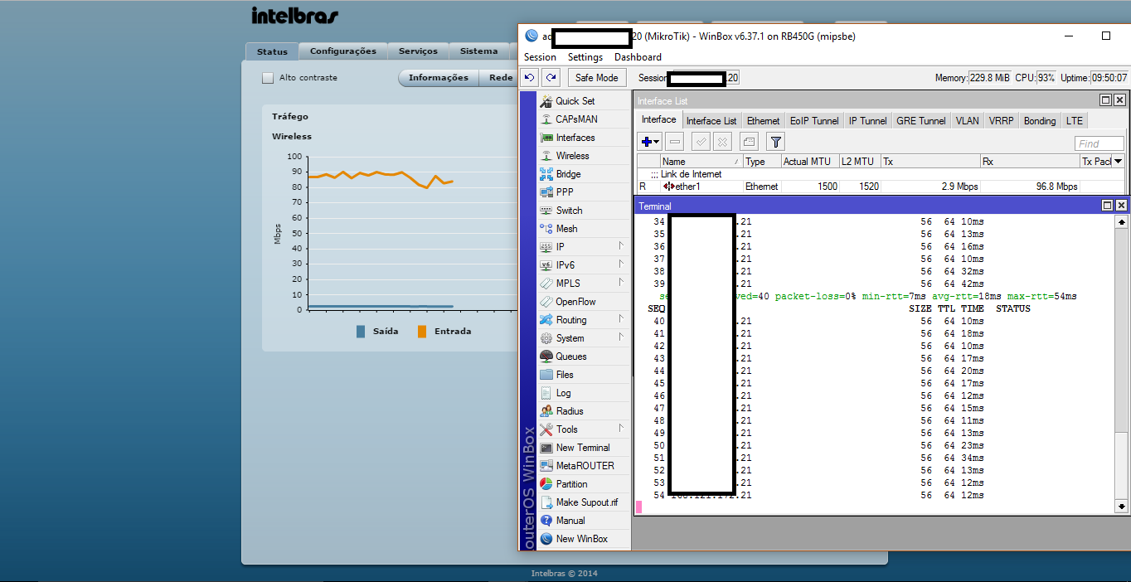1131x582 pixels.
Task: Open Partition settings
Action: [x=571, y=484]
